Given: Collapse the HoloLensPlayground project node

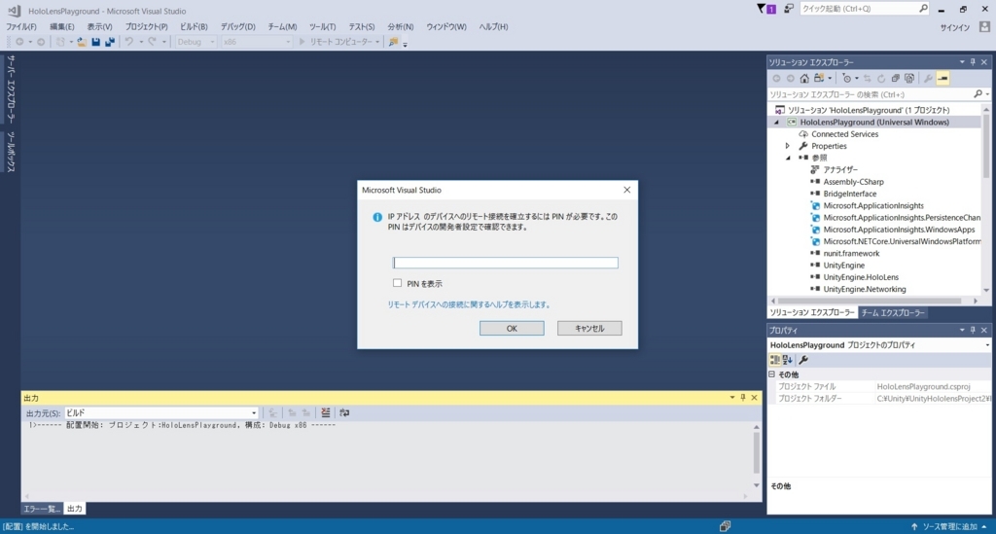Looking at the screenshot, I should pyautogui.click(x=776, y=122).
